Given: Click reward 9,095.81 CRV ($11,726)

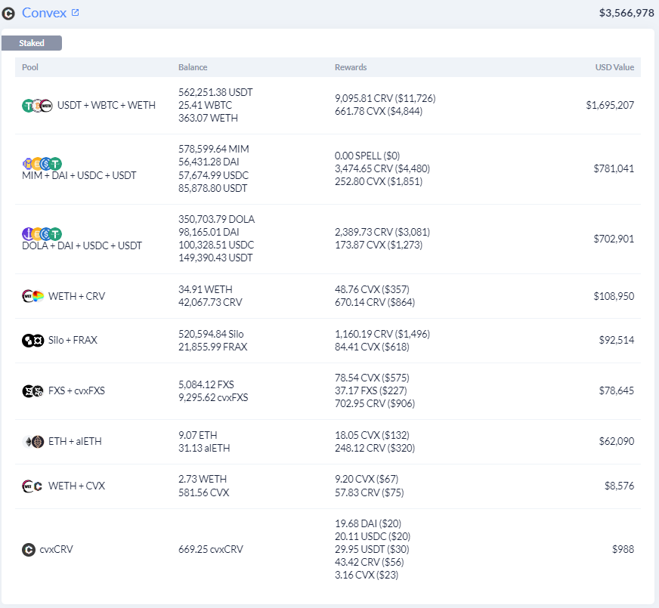Looking at the screenshot, I should point(385,99).
